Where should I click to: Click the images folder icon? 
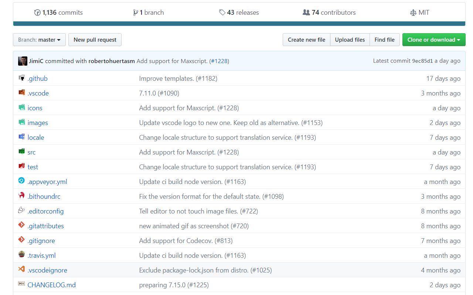[21, 122]
